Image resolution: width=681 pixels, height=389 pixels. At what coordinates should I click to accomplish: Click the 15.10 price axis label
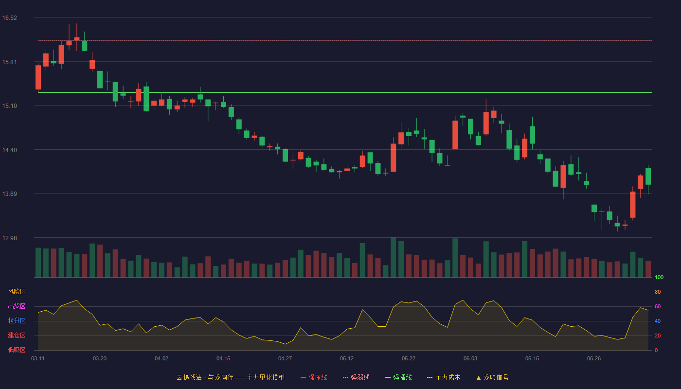(x=10, y=106)
